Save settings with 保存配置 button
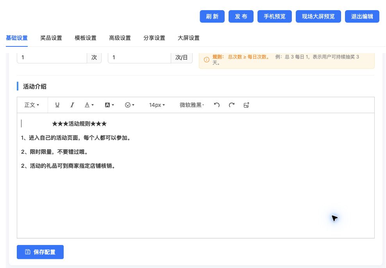Screen dimensions: 386x268 (x=40, y=252)
